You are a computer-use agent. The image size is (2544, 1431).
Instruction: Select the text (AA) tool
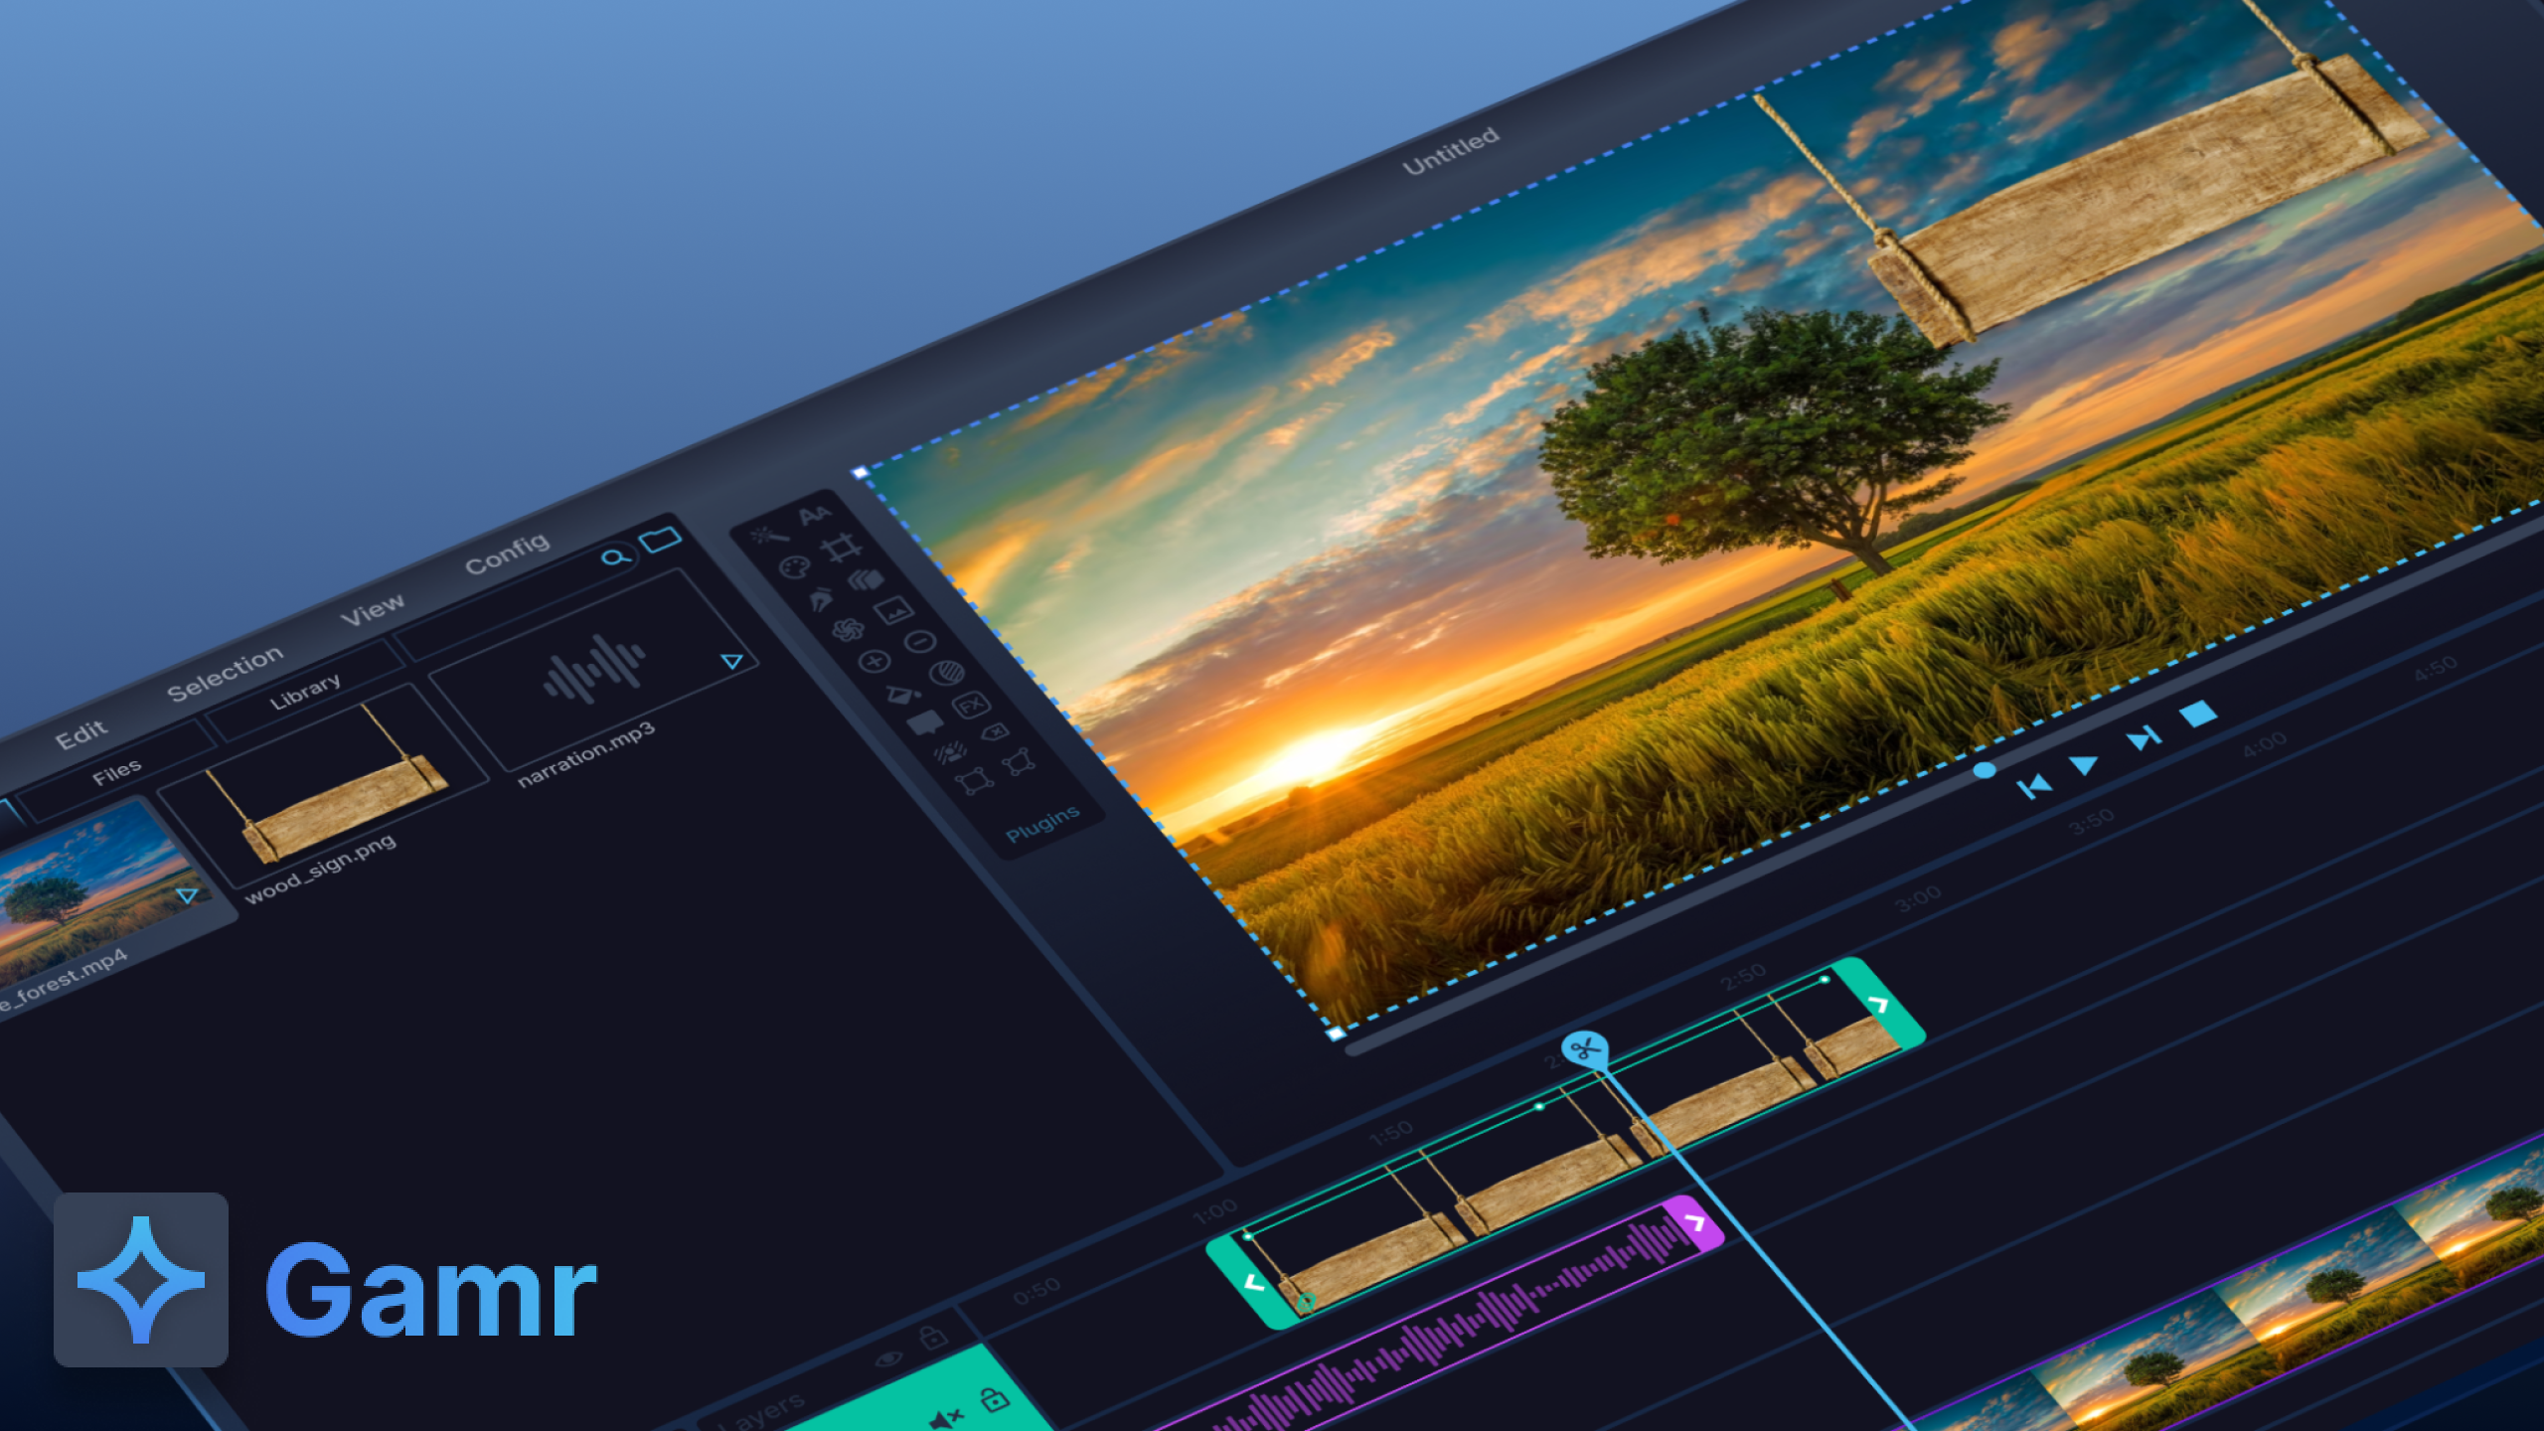pyautogui.click(x=814, y=515)
